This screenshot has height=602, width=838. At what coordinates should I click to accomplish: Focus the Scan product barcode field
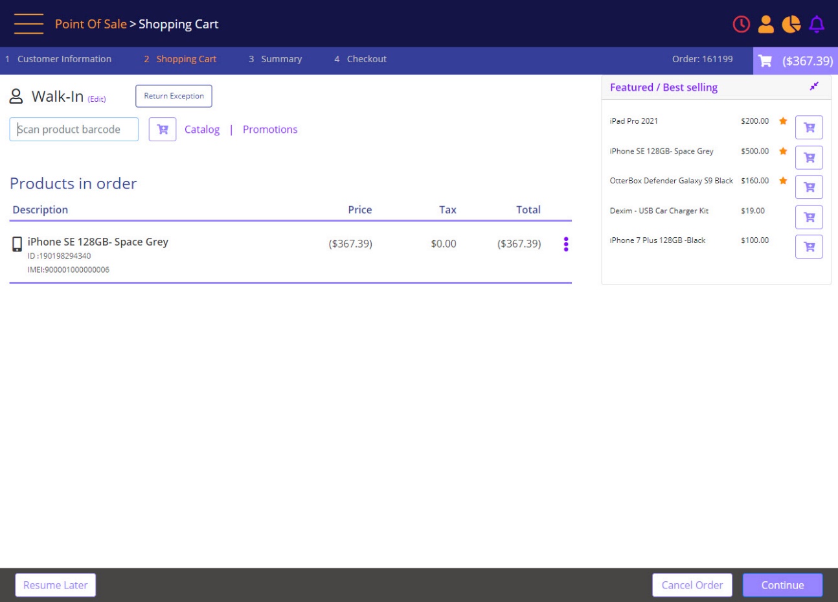click(x=74, y=130)
